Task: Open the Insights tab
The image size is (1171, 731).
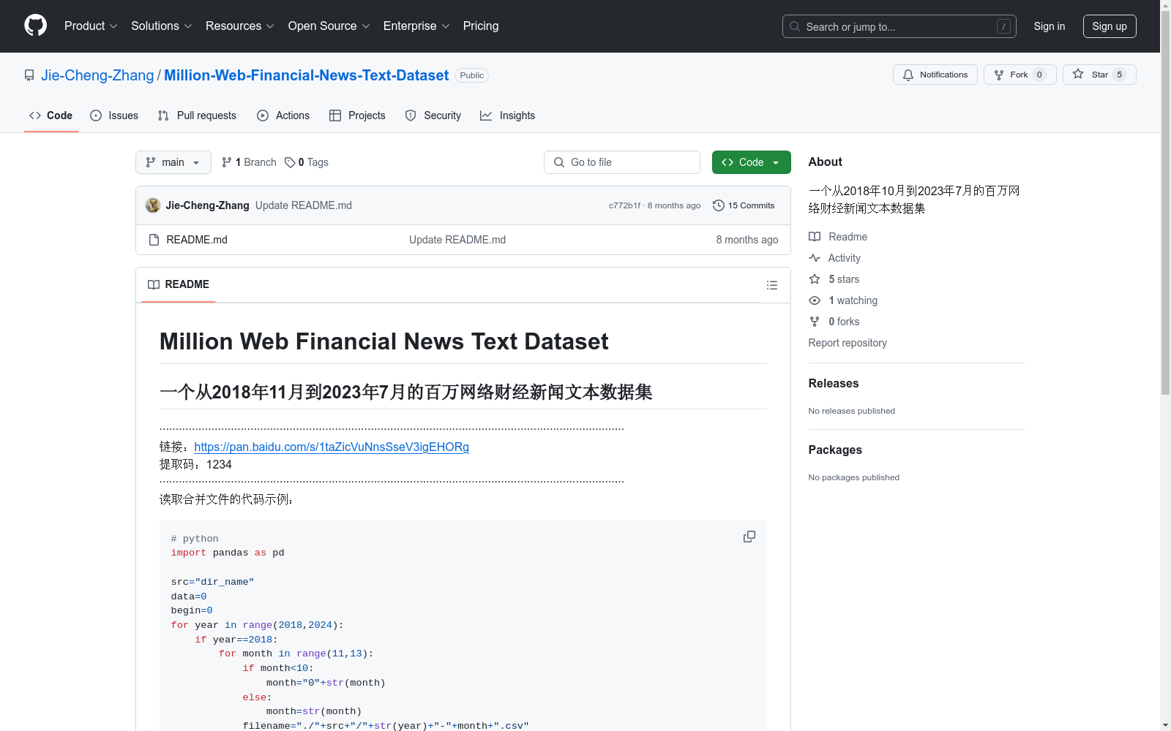Action: (507, 115)
